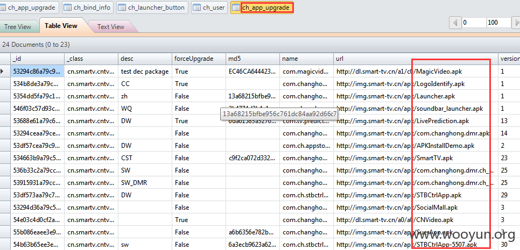Select the _id cell 5354dd5fa79c1...
The width and height of the screenshot is (520, 250).
pyautogui.click(x=38, y=96)
